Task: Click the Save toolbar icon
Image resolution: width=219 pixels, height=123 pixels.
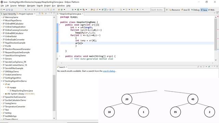Action: coord(7,10)
